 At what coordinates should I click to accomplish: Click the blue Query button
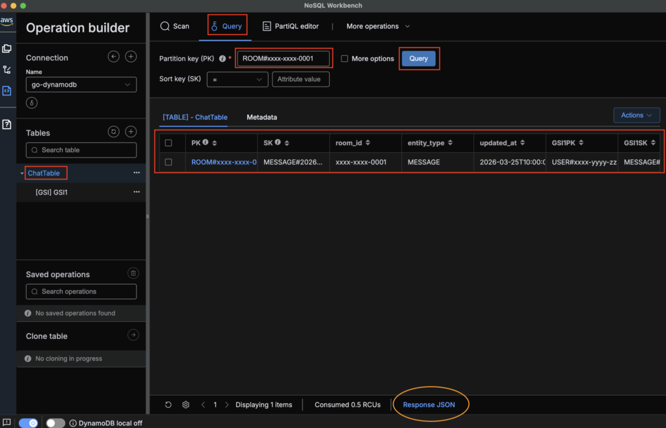[418, 59]
